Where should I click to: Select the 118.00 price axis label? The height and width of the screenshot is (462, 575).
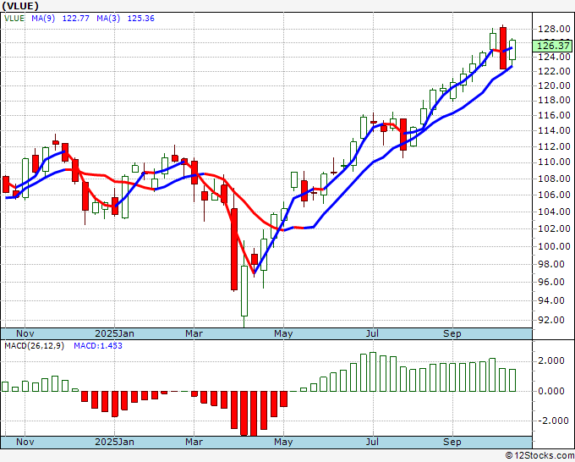click(x=554, y=100)
